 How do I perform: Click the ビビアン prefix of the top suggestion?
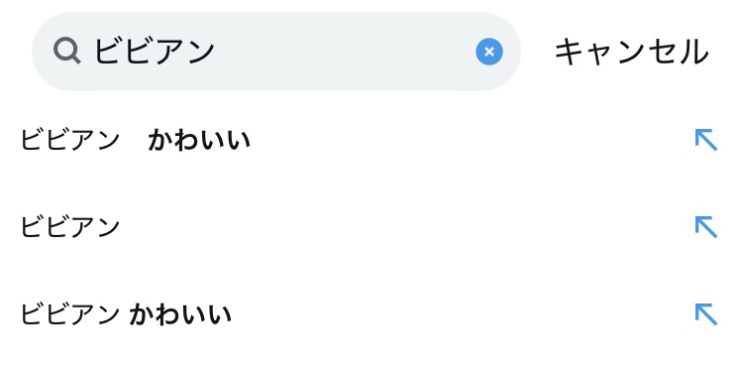click(70, 141)
